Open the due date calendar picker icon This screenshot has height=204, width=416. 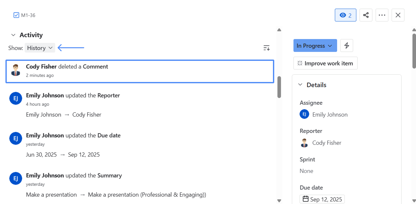[306, 199]
